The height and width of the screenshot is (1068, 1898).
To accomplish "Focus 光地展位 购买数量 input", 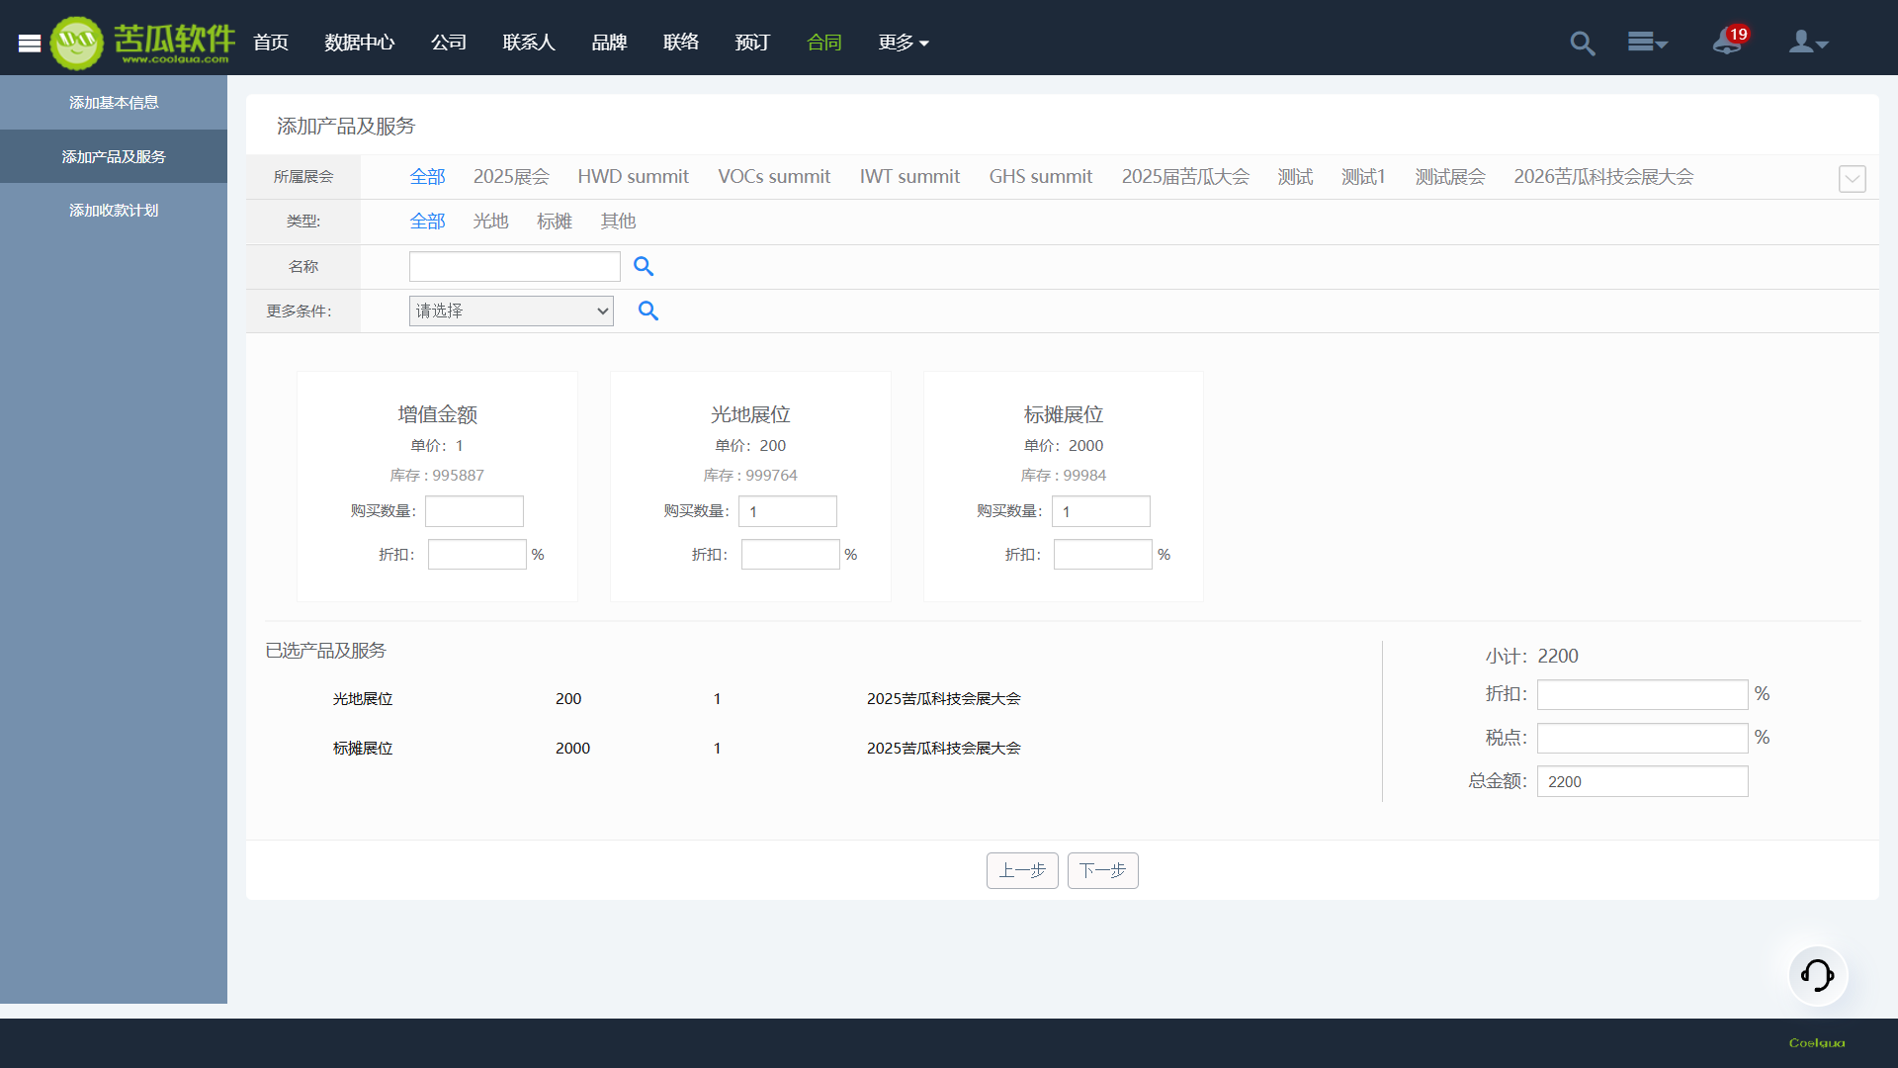I will pos(788,511).
